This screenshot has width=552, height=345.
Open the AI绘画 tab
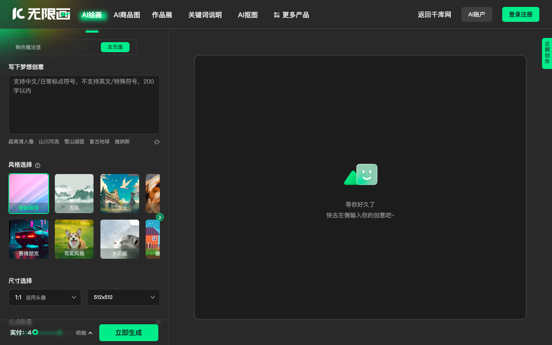(x=92, y=15)
